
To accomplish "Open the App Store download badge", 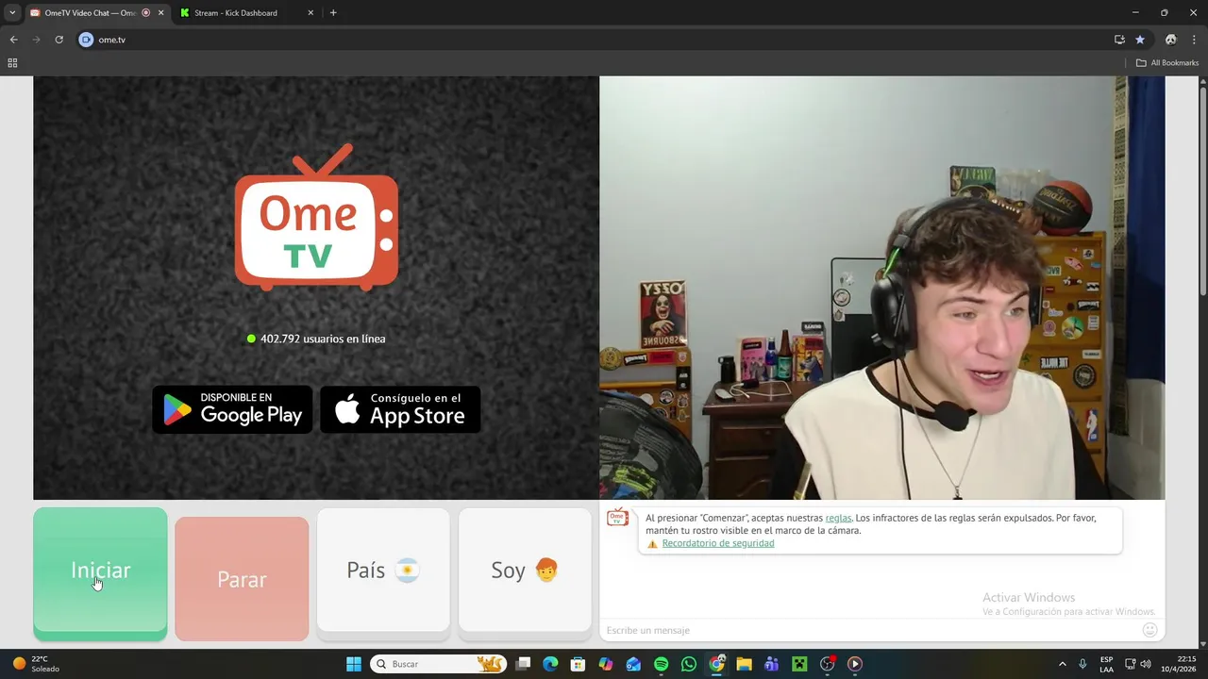I will pyautogui.click(x=400, y=409).
